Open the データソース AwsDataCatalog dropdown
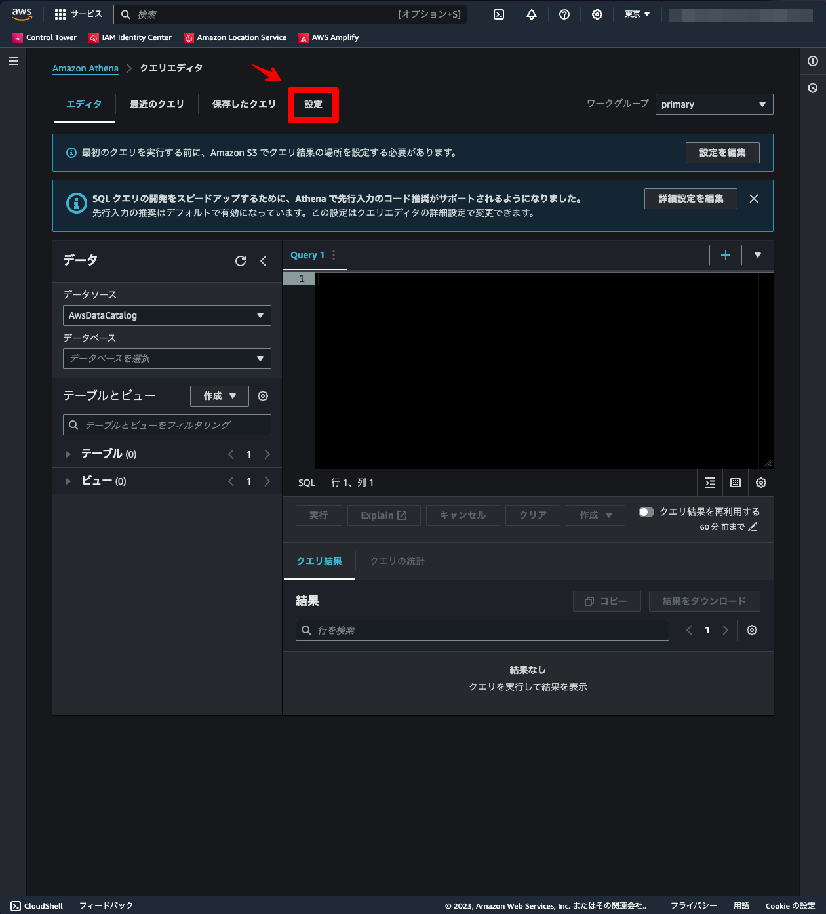Viewport: 826px width, 914px height. point(167,315)
